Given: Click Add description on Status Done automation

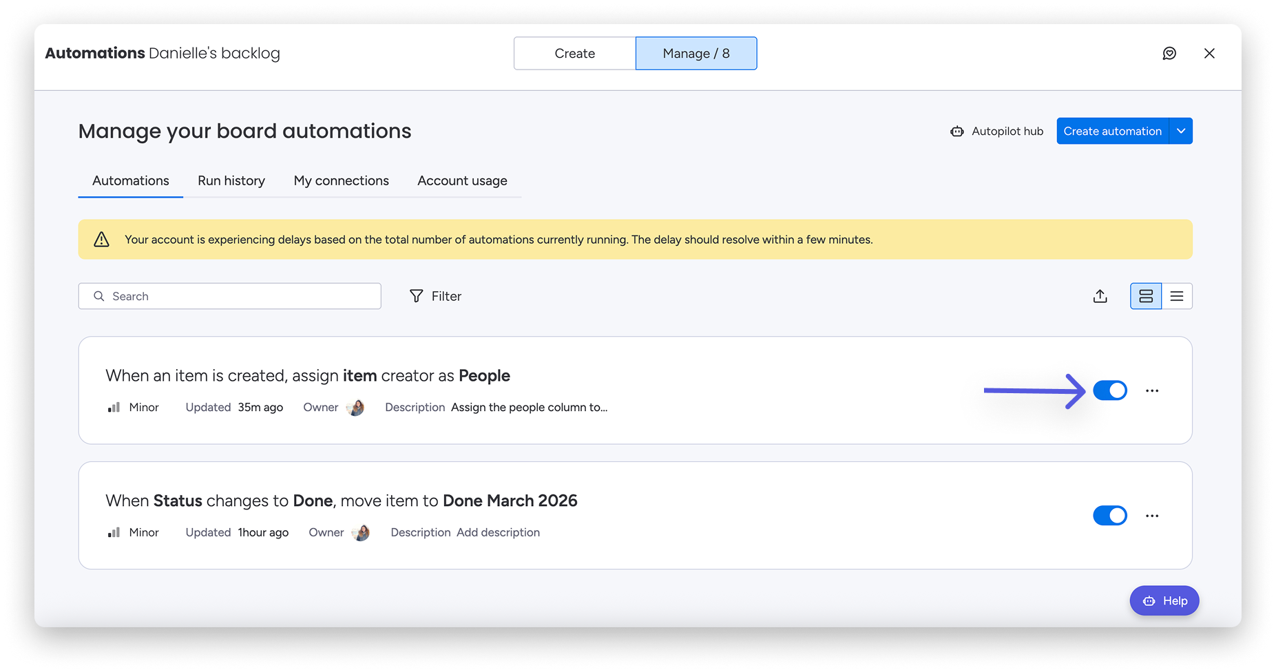Looking at the screenshot, I should [x=498, y=532].
